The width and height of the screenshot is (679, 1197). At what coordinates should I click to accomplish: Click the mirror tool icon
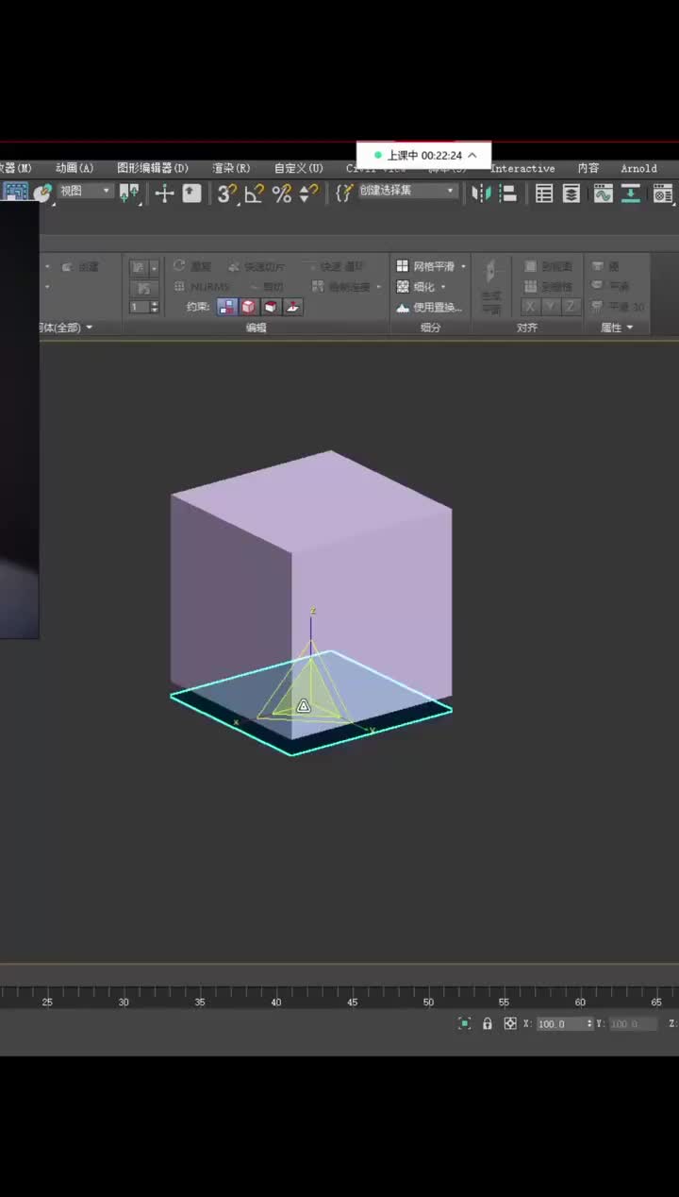(481, 193)
